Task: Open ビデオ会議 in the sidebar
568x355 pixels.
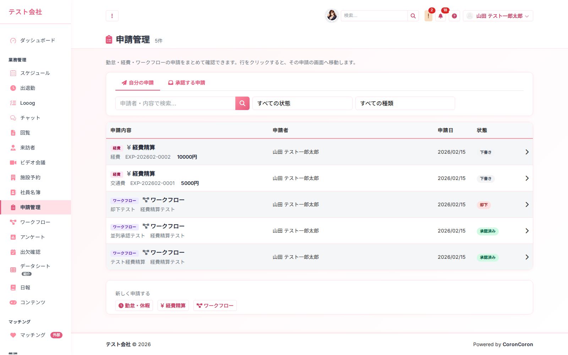Action: [x=35, y=163]
